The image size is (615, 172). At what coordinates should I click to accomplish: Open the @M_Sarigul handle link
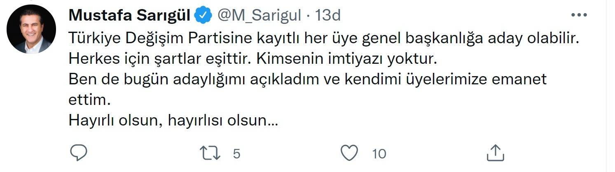pos(260,16)
